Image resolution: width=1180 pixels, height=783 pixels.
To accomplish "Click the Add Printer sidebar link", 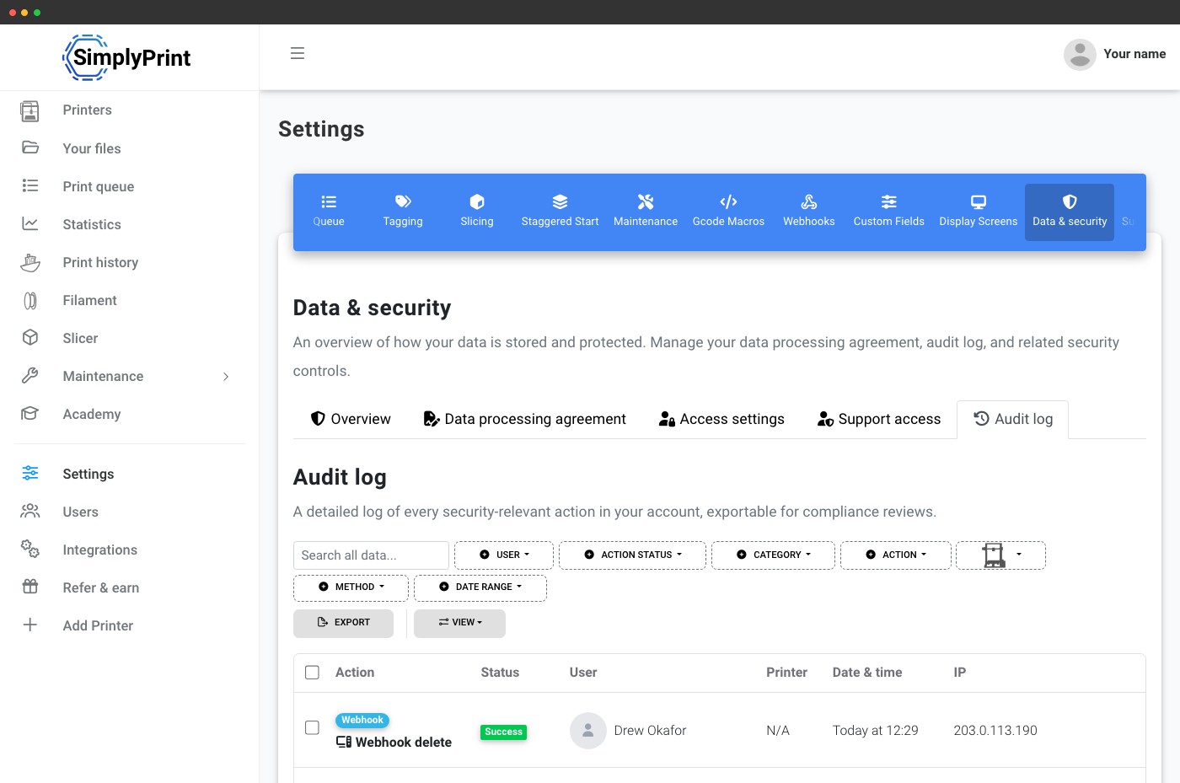I will [98, 625].
